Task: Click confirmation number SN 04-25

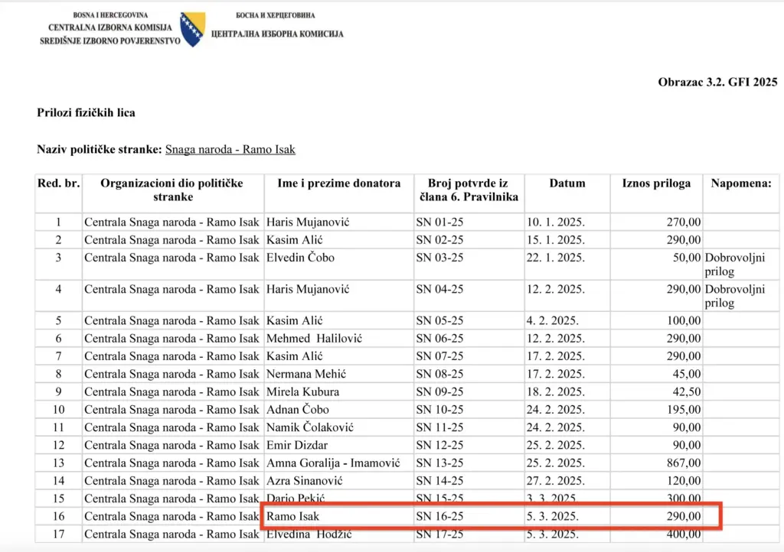Action: coord(439,290)
